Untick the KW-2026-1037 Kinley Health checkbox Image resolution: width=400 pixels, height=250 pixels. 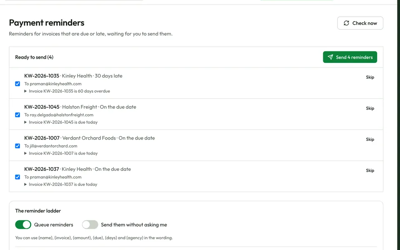tap(17, 177)
